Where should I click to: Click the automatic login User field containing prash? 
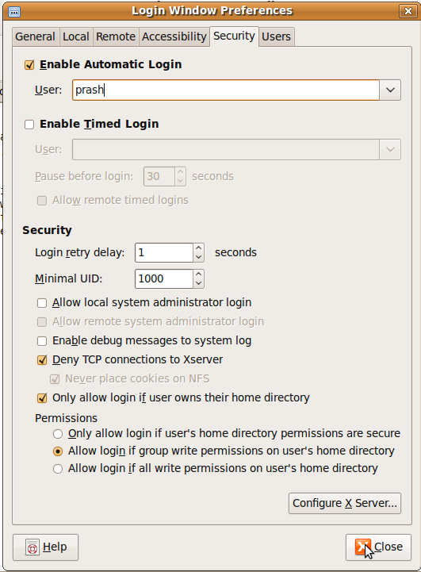[226, 90]
